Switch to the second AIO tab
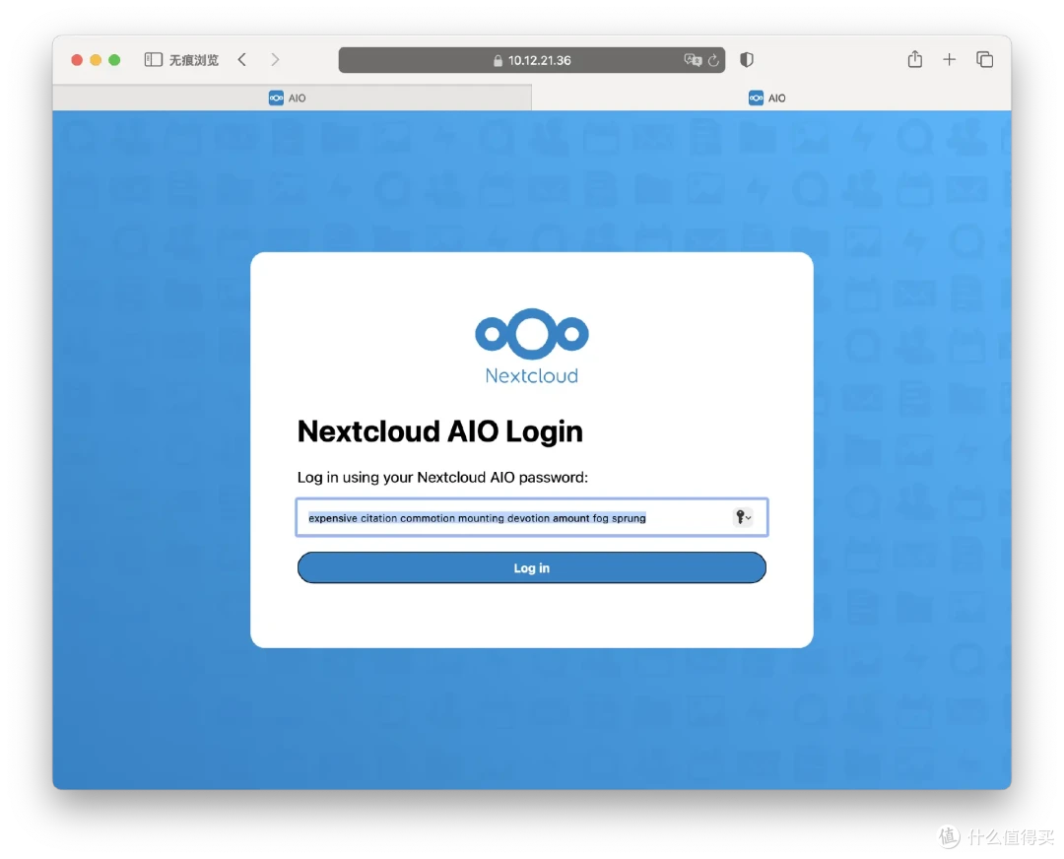 (x=771, y=98)
